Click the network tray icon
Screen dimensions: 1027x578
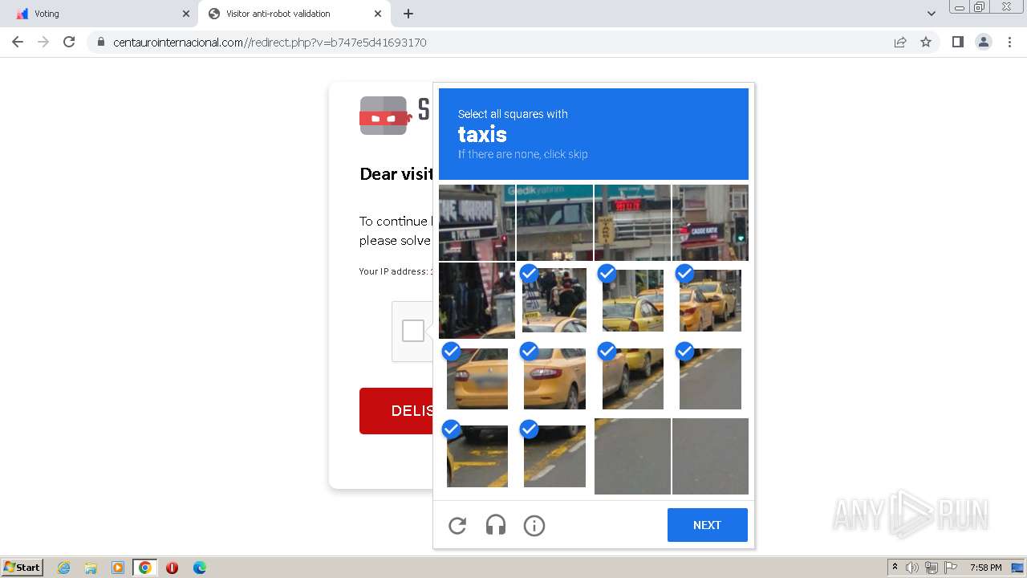click(932, 568)
